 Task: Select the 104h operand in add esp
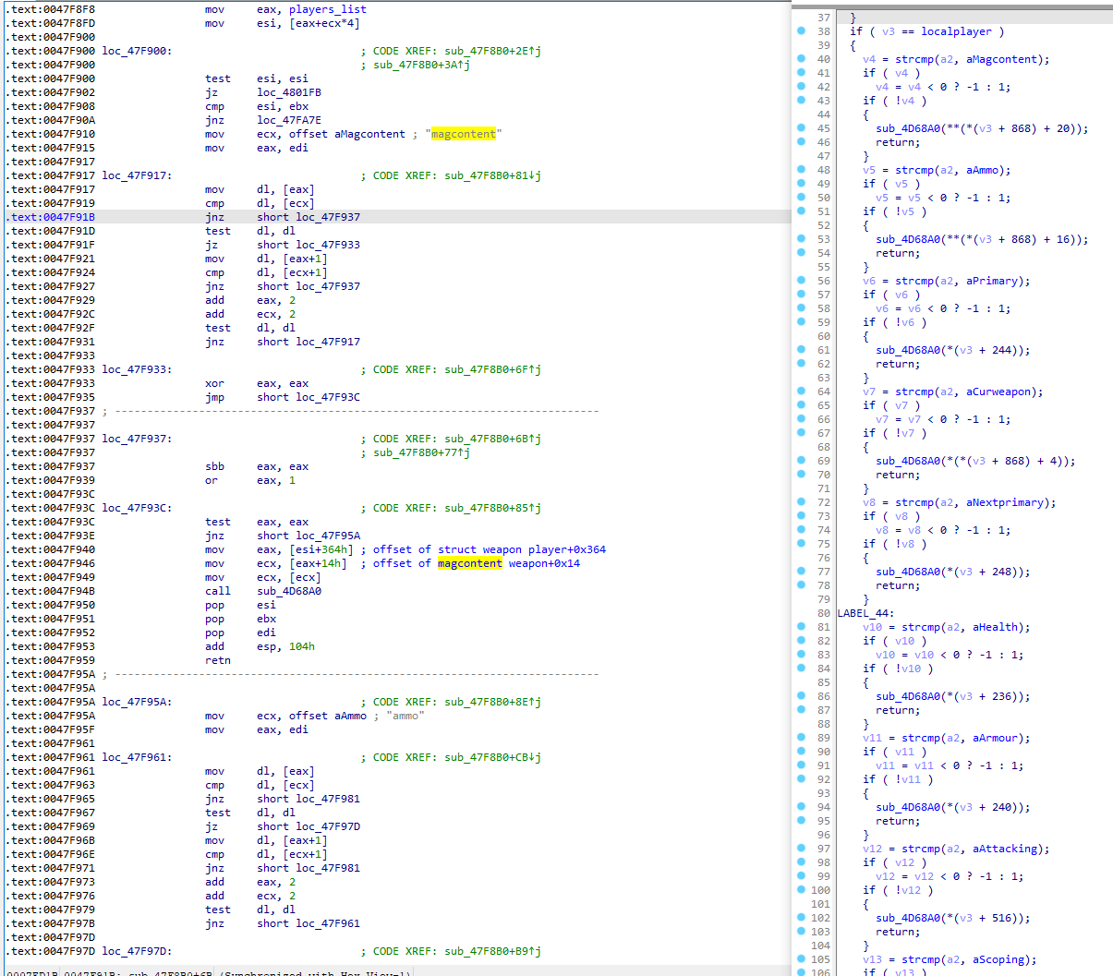[x=302, y=646]
